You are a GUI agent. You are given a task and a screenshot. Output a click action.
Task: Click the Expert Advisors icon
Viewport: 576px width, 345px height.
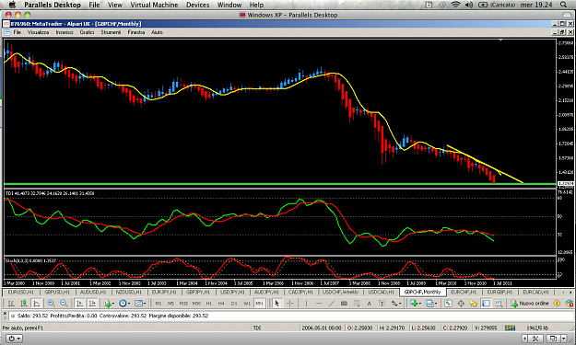(570, 304)
